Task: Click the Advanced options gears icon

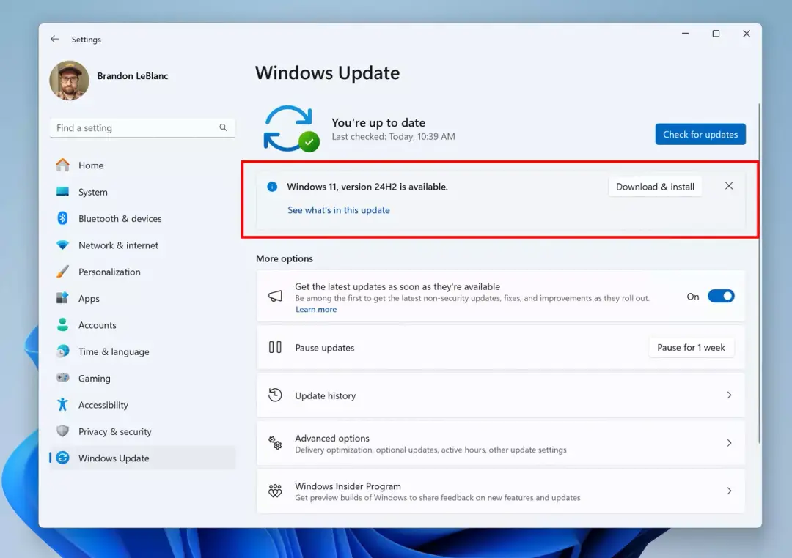Action: pyautogui.click(x=275, y=443)
